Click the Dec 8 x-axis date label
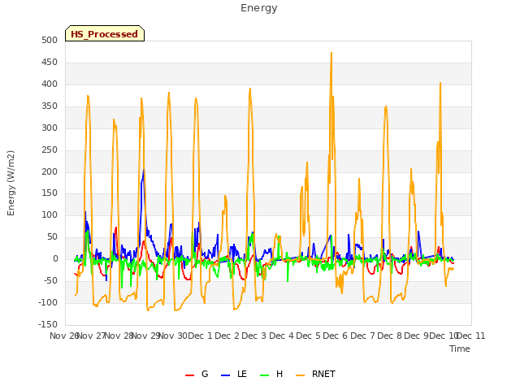 tap(390, 336)
